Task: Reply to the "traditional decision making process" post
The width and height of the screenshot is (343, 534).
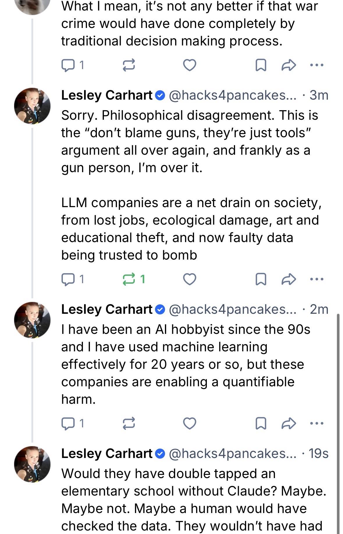Action: (68, 65)
